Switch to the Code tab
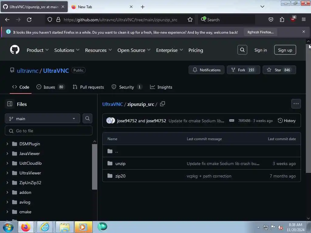 [x=21, y=87]
